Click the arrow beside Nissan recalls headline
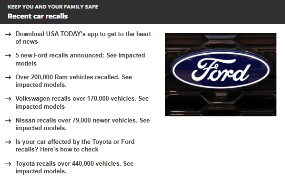The image size is (285, 179). 8,121
